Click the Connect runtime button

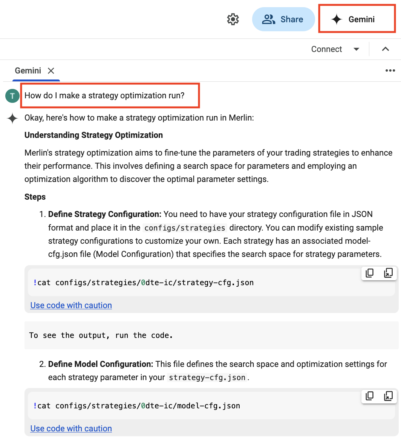[326, 49]
